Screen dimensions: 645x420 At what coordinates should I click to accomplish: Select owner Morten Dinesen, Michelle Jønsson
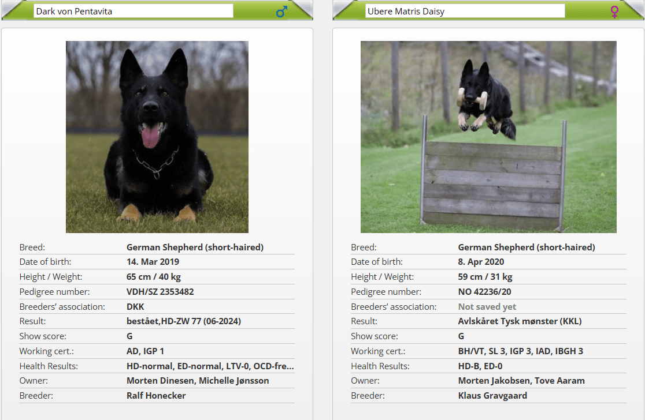coord(198,381)
